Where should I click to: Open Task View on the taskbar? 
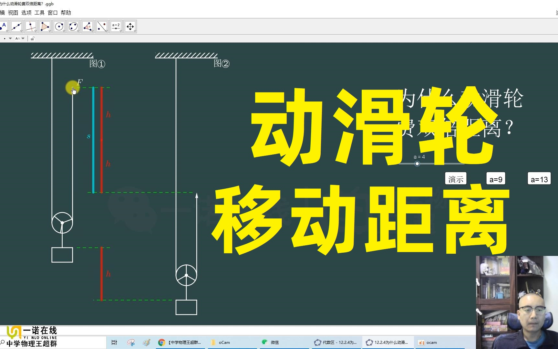tap(114, 342)
